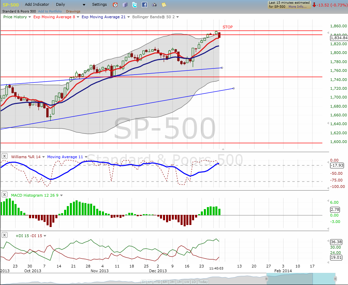348x285 pixels.
Task: Select the YTD range button
Action: (157, 282)
